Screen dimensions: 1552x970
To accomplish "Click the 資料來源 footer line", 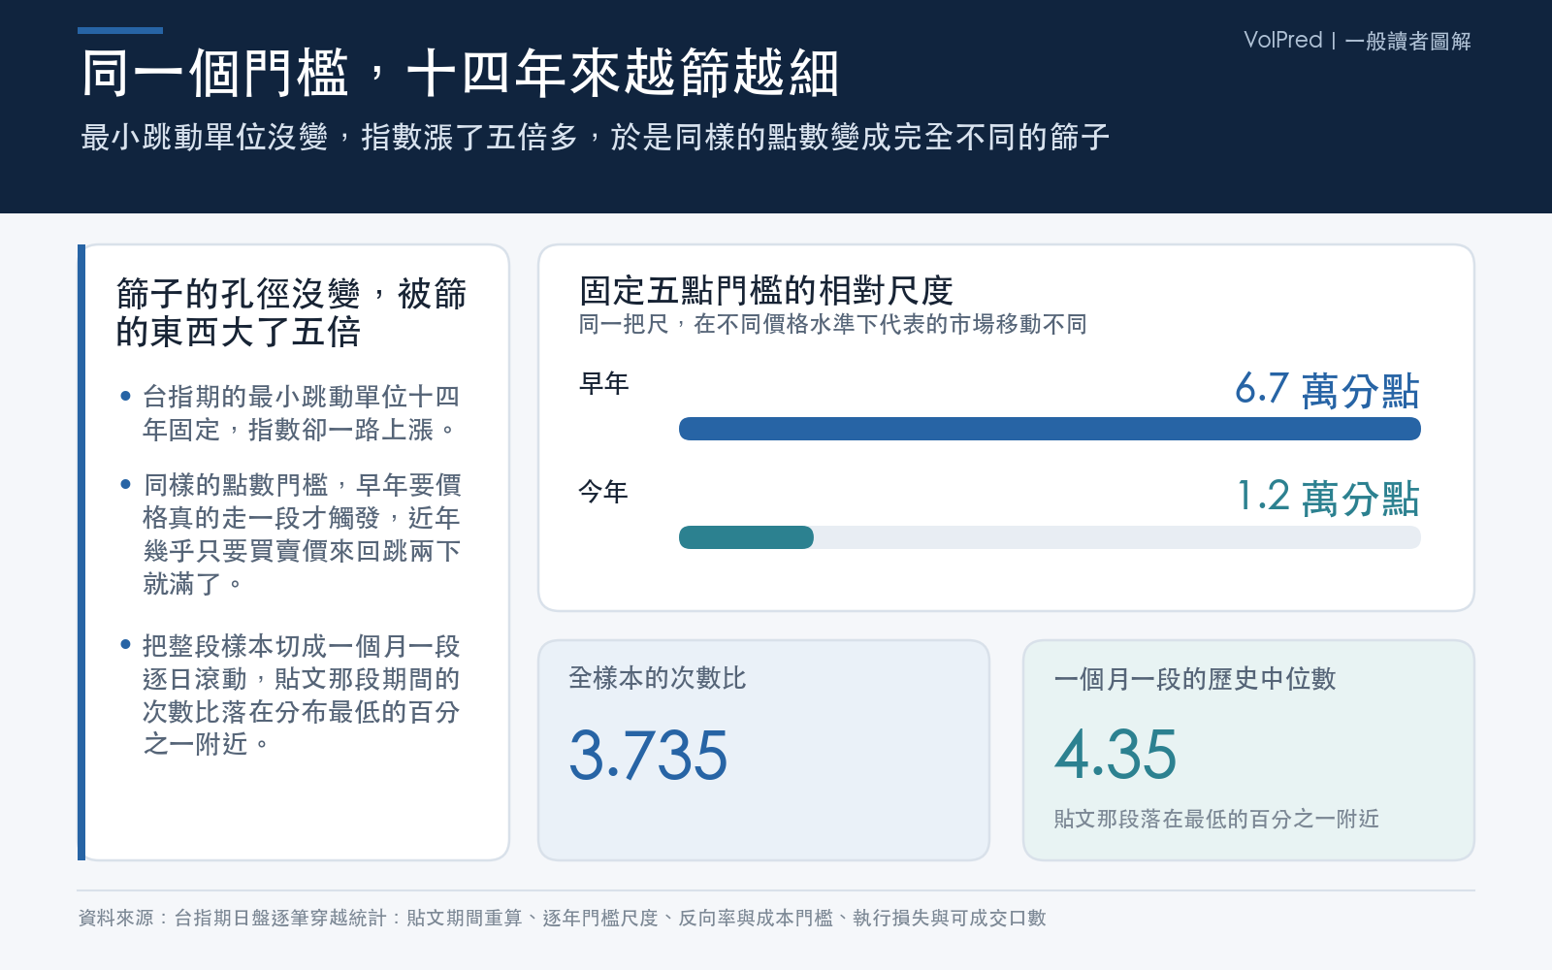I will click(x=562, y=918).
